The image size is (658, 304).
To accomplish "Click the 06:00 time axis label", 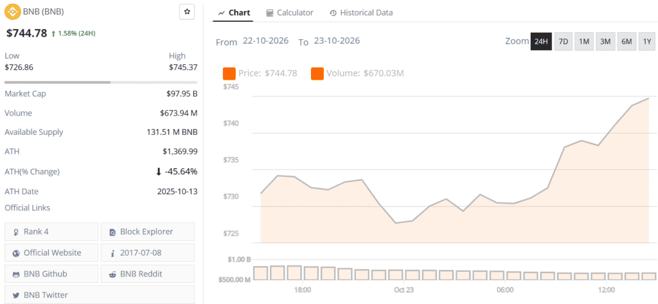I will point(505,290).
